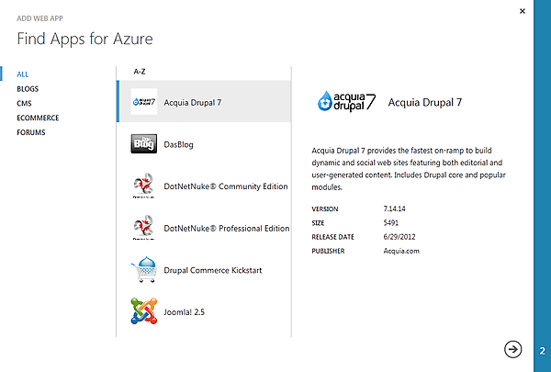
Task: Close the Add Web App dialog
Action: pos(523,11)
